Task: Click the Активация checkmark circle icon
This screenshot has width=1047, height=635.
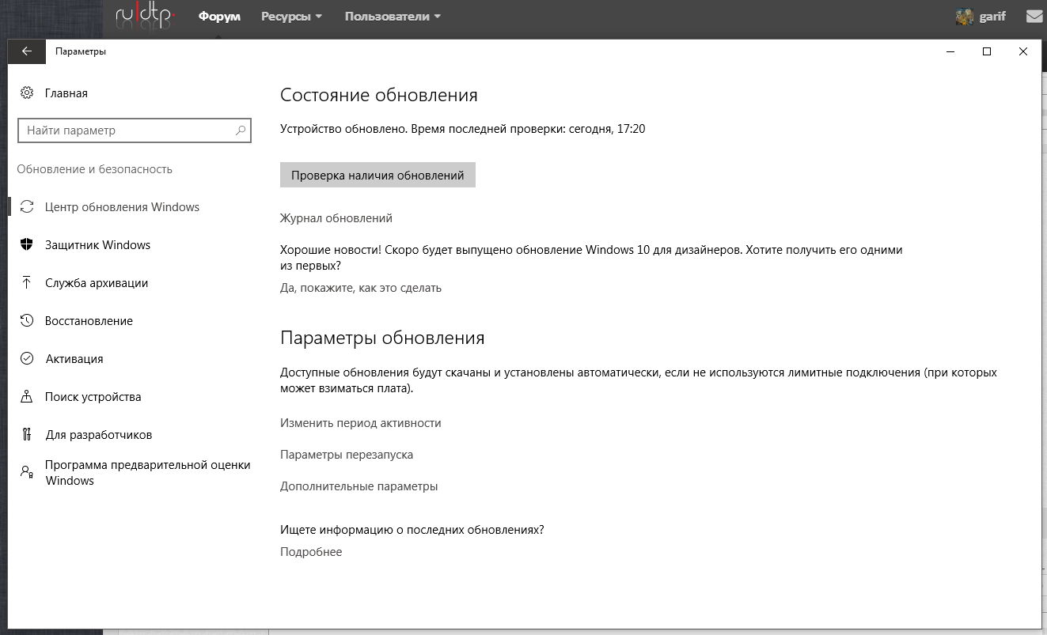Action: click(27, 359)
